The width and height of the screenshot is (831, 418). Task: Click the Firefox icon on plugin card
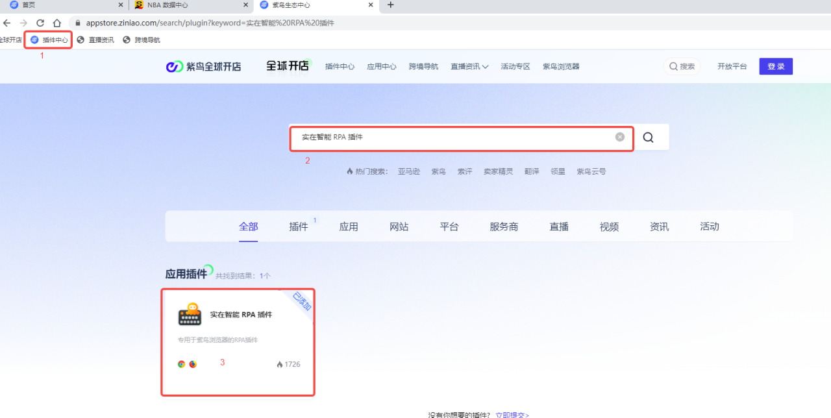click(193, 364)
